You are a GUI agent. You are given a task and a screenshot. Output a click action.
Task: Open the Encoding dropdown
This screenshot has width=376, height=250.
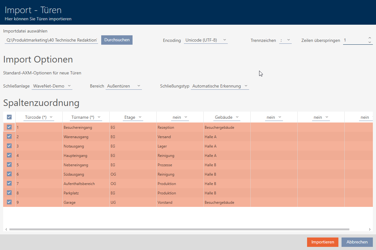coord(206,40)
